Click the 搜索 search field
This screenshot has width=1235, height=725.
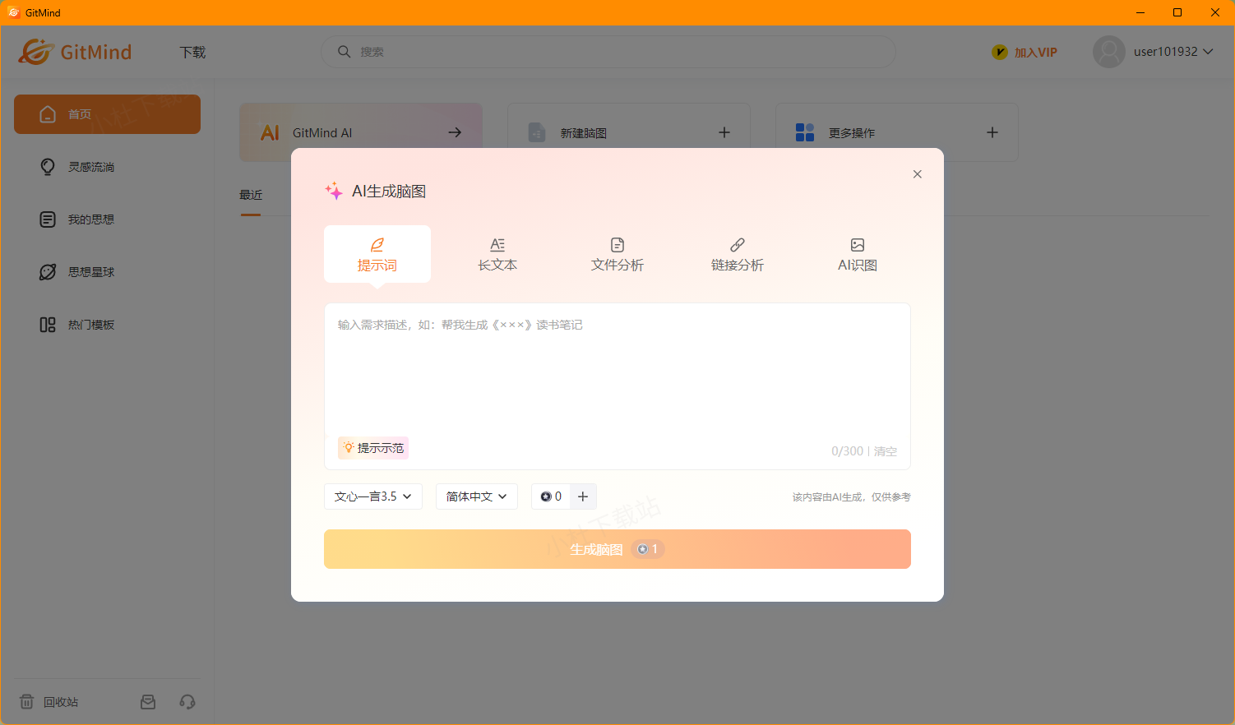(x=608, y=52)
